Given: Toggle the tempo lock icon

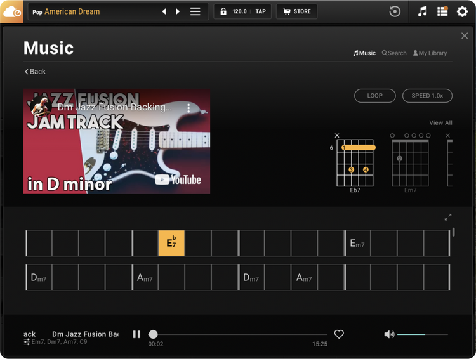Looking at the screenshot, I should (x=223, y=11).
